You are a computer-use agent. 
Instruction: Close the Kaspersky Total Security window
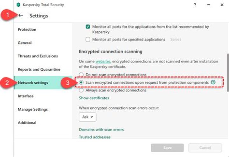(x=222, y=5)
